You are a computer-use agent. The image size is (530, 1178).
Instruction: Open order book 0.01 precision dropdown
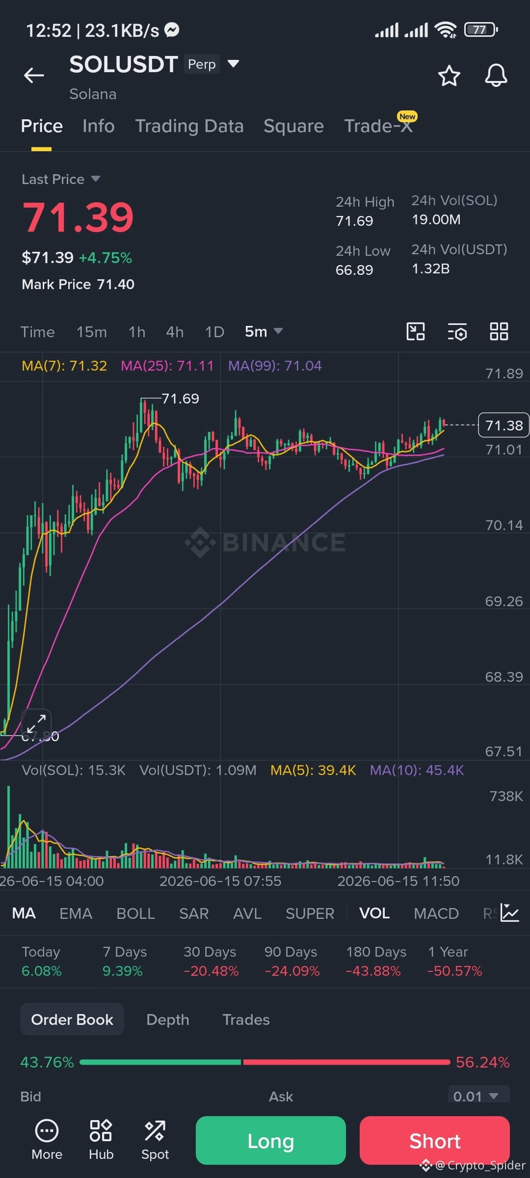tap(478, 1096)
